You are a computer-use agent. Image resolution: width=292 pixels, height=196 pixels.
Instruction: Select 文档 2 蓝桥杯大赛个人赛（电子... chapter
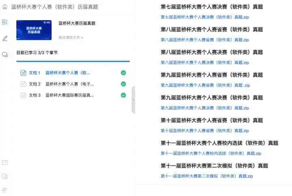(73, 84)
